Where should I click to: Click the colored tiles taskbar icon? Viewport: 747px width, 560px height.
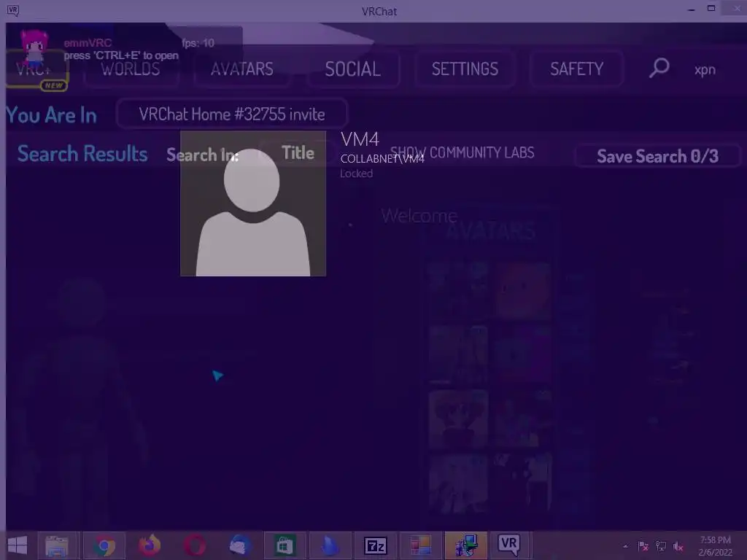coord(420,545)
